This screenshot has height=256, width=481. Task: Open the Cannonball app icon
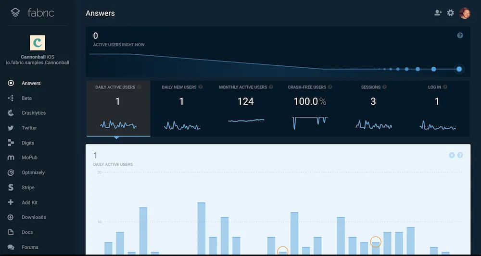(x=38, y=43)
